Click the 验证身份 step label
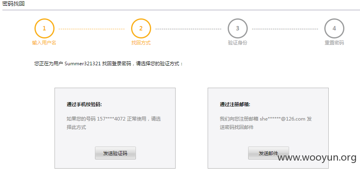Image resolution: width=360 pixels, height=169 pixels. click(238, 43)
